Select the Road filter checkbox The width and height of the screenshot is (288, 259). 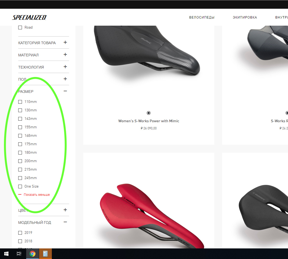(20, 28)
